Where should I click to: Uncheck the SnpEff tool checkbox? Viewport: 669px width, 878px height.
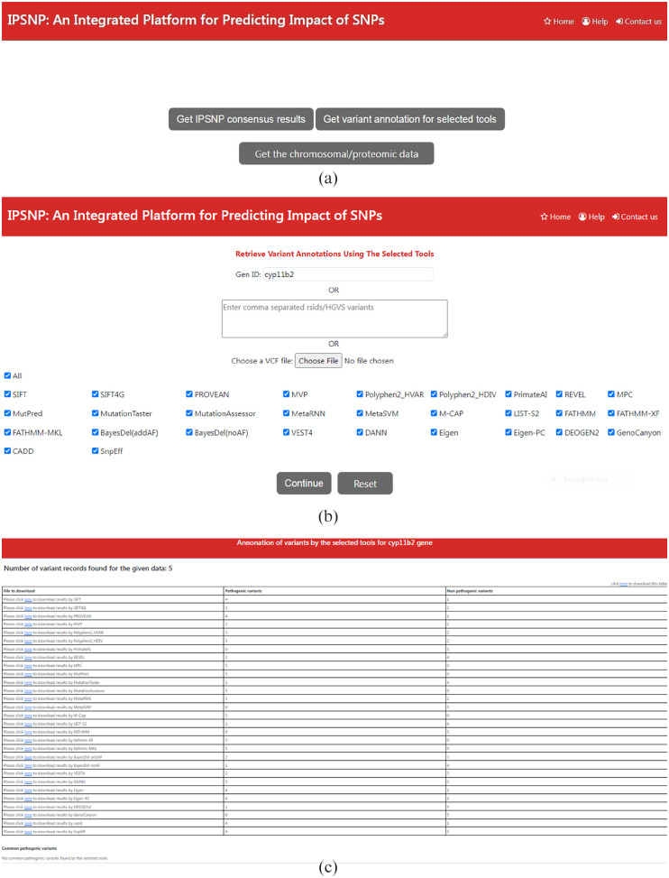[x=96, y=451]
